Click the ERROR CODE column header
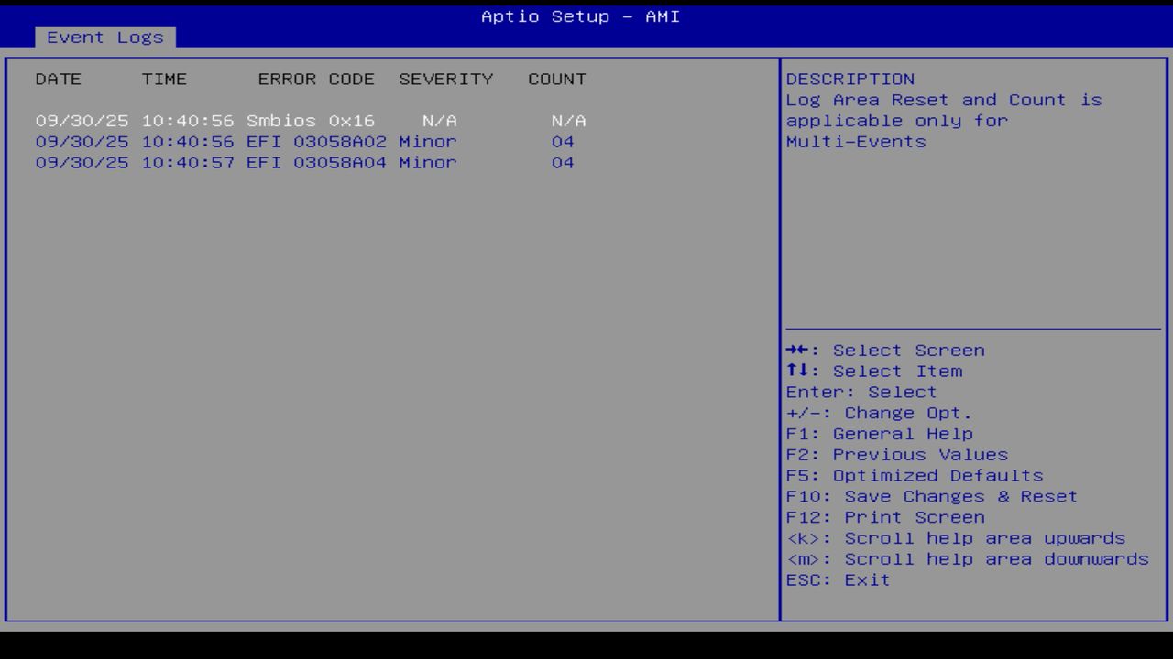This screenshot has height=659, width=1173. pyautogui.click(x=316, y=79)
